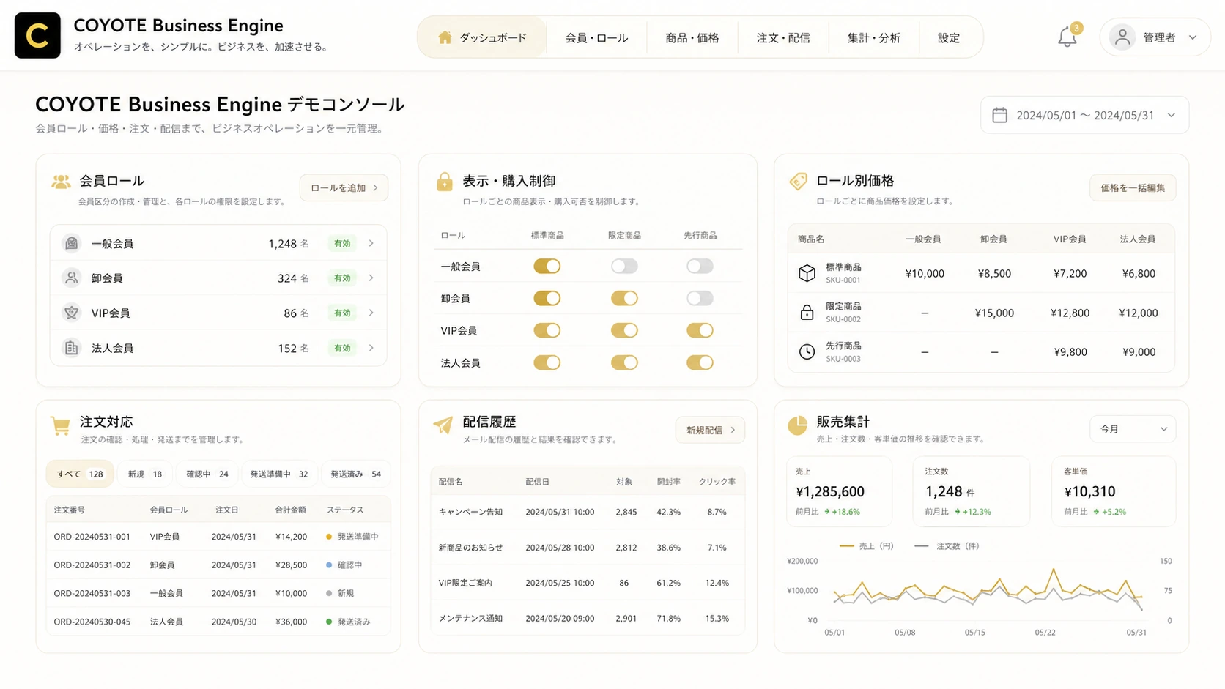This screenshot has width=1225, height=689.
Task: Open the notification bell
Action: click(x=1067, y=37)
